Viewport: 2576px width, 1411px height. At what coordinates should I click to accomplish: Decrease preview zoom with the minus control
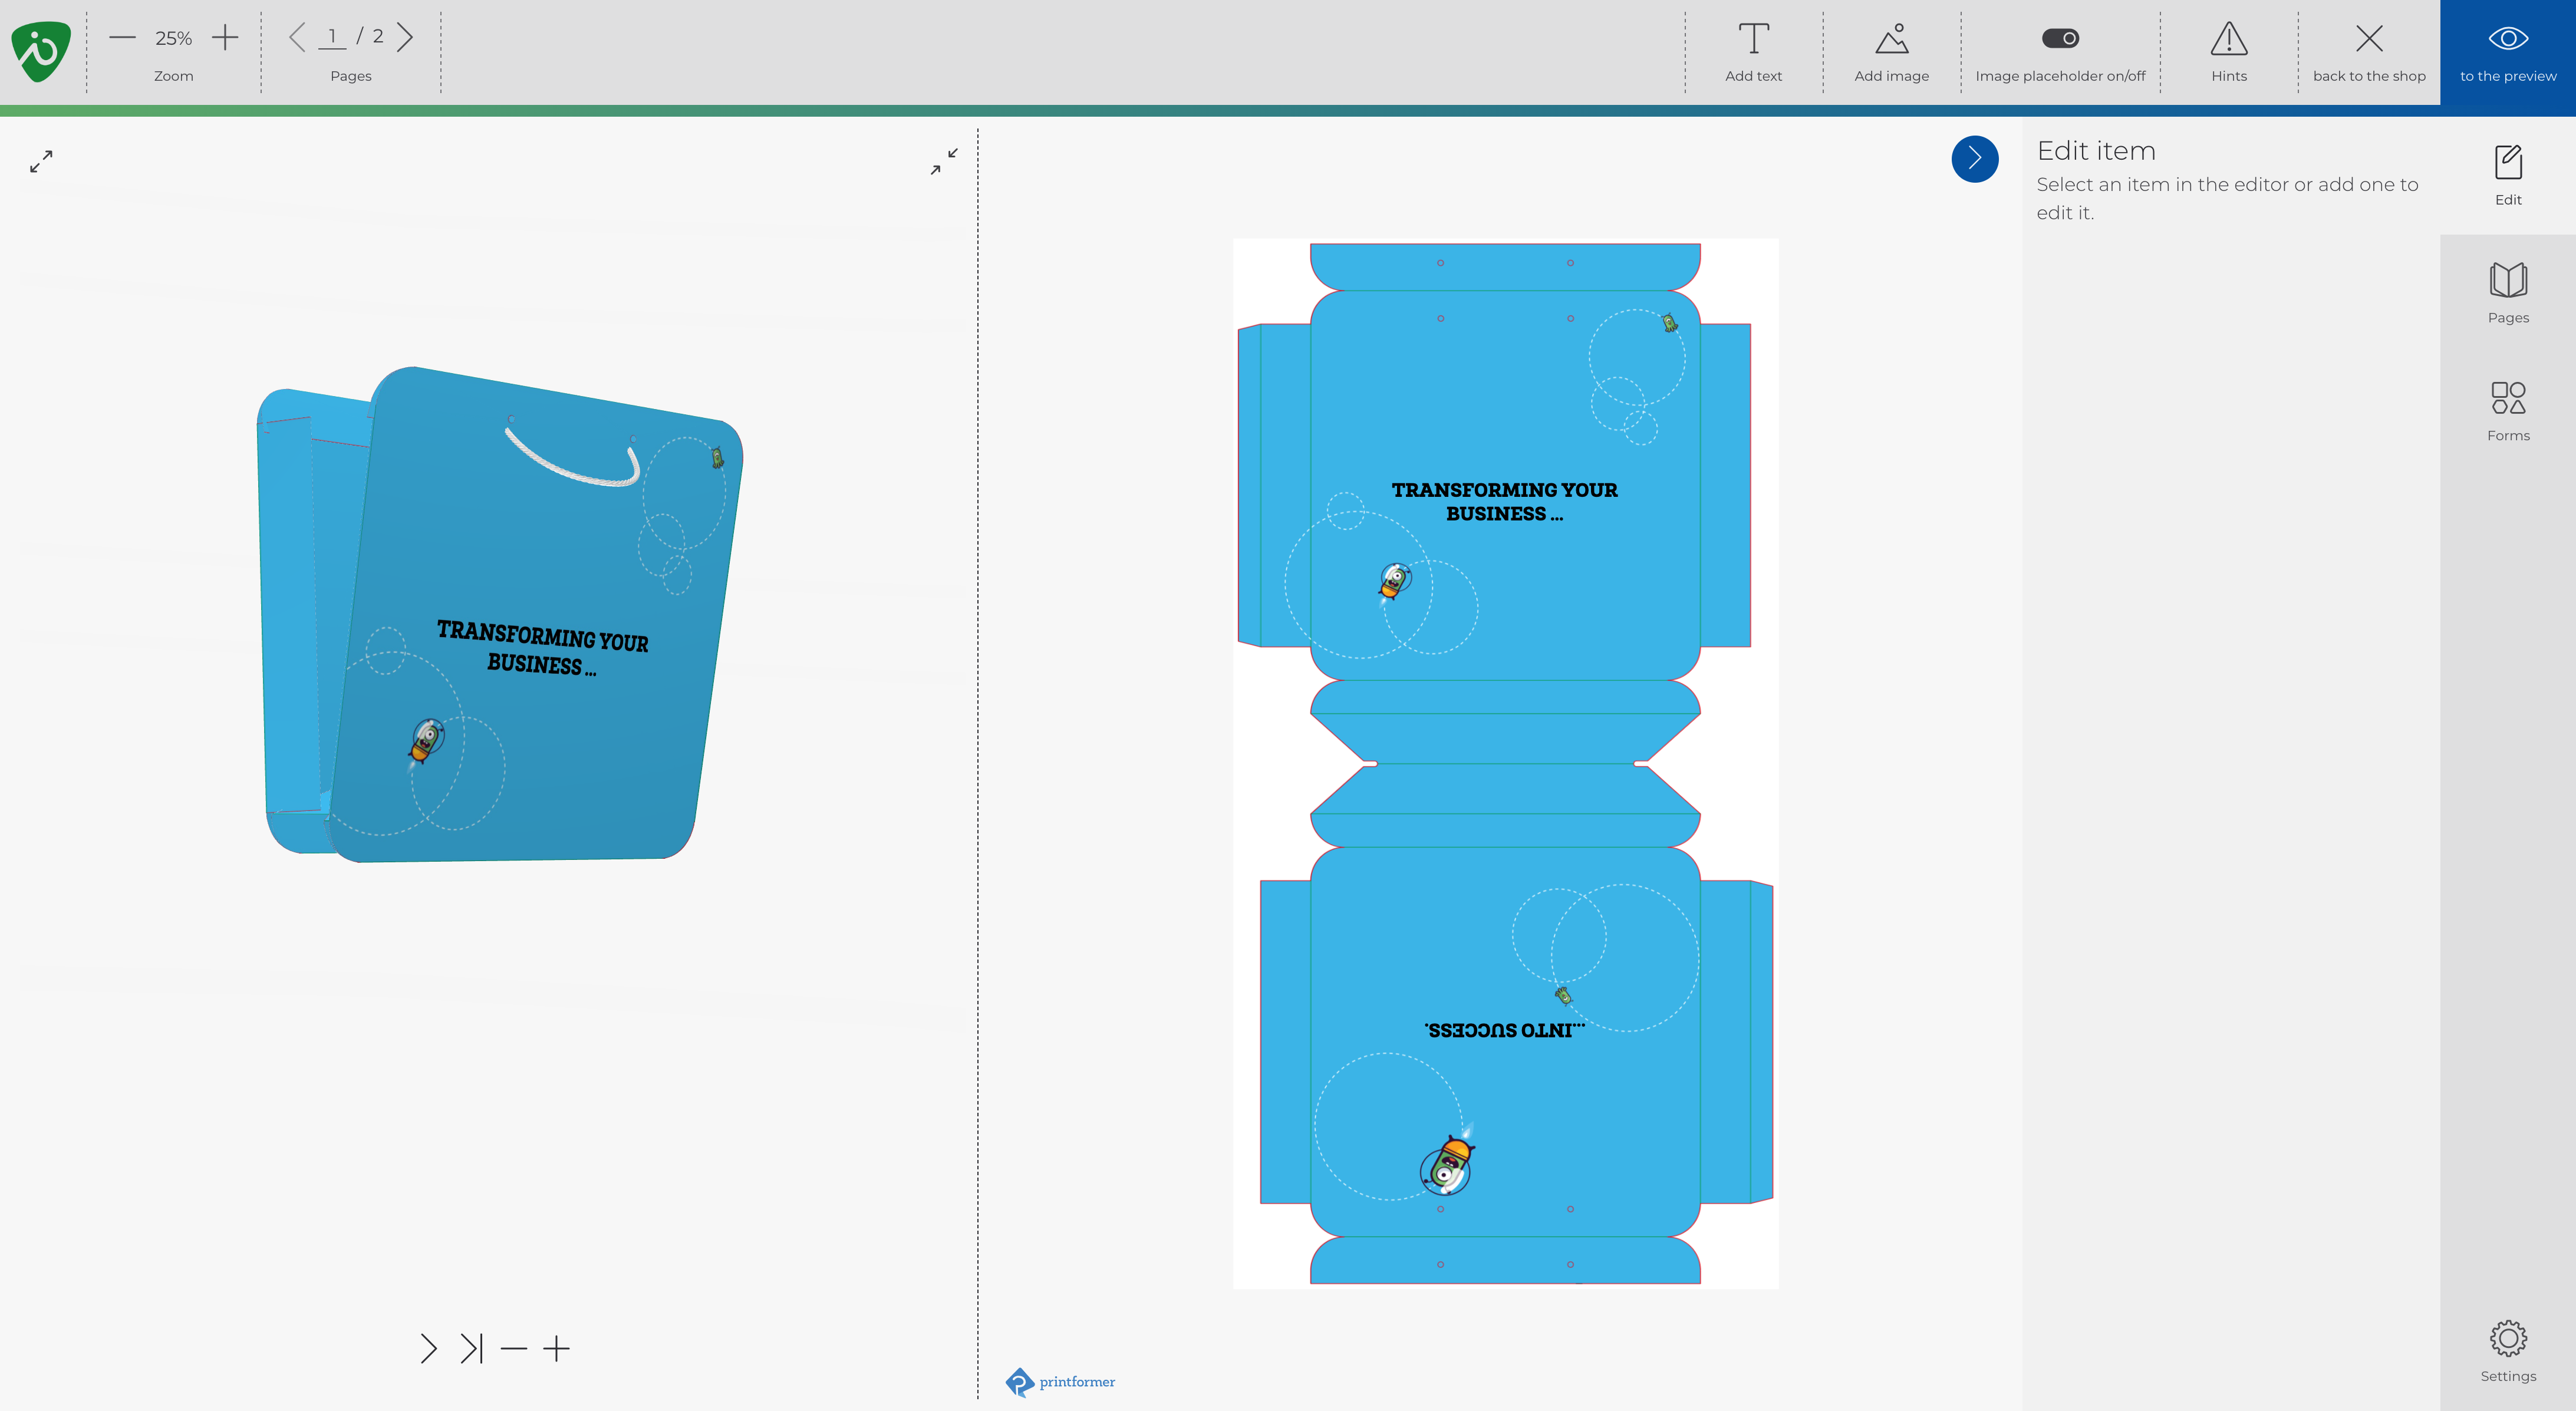(514, 1348)
